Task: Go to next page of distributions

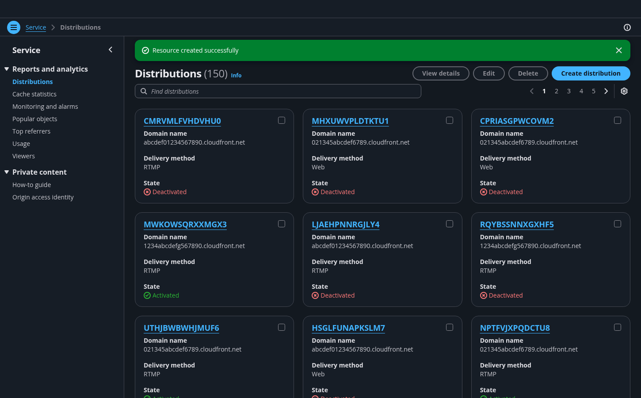Action: coord(606,91)
